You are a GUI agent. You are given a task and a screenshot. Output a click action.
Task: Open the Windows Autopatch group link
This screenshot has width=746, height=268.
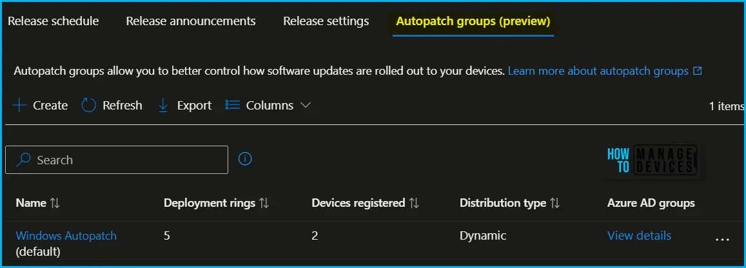[x=66, y=235]
